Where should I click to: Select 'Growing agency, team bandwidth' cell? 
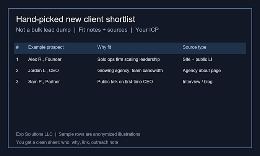tap(130, 71)
